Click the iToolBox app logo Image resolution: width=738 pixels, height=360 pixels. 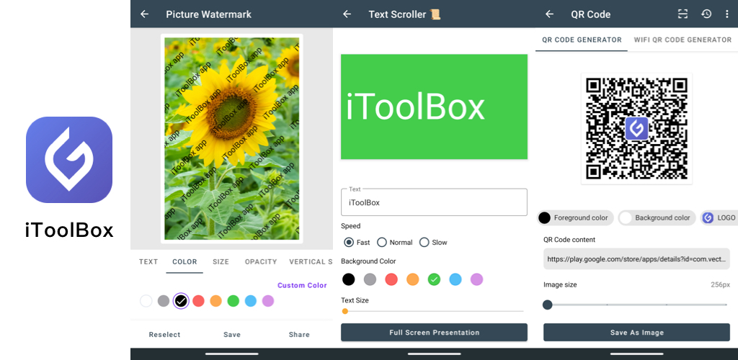(69, 160)
